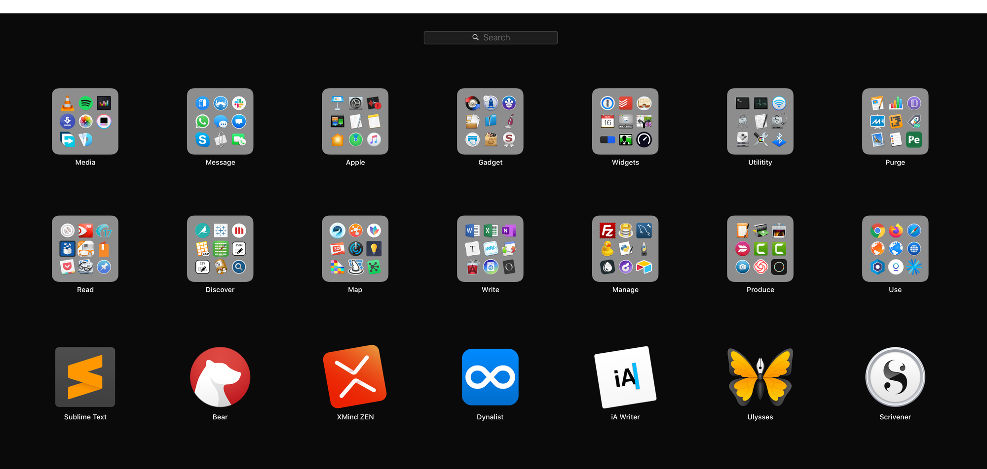987x469 pixels.
Task: Open the Map folder
Action: [x=355, y=249]
